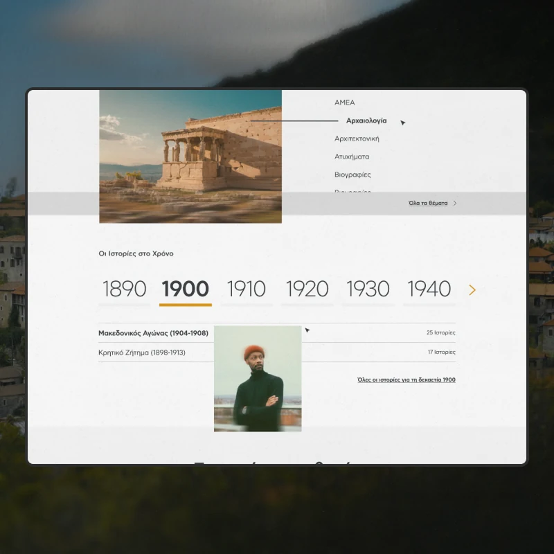This screenshot has height=554, width=554.
Task: Open Κρητικό Ζήτημα (1898-1913) stories
Action: [142, 352]
